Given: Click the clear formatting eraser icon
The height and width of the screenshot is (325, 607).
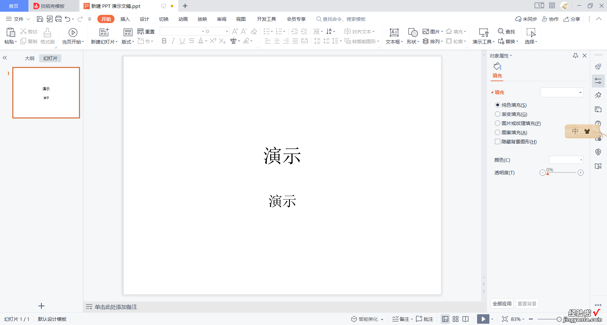Looking at the screenshot, I should click(x=254, y=31).
